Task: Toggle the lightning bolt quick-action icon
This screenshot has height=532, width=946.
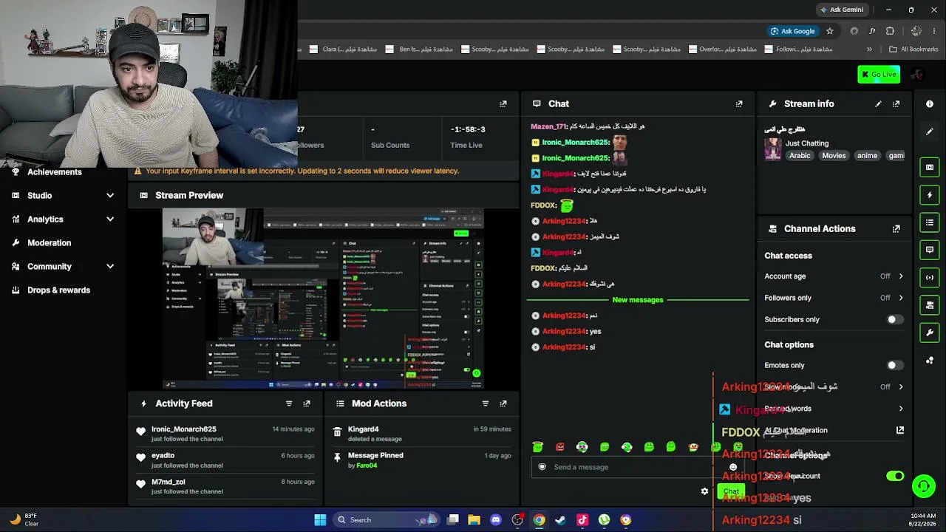Action: click(930, 195)
